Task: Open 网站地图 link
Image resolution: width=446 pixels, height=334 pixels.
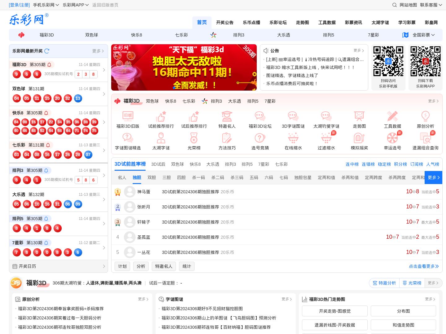Action: coord(408,5)
